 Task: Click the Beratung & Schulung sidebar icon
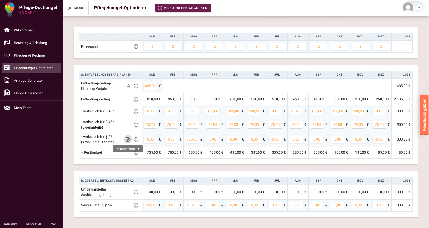coord(7,43)
